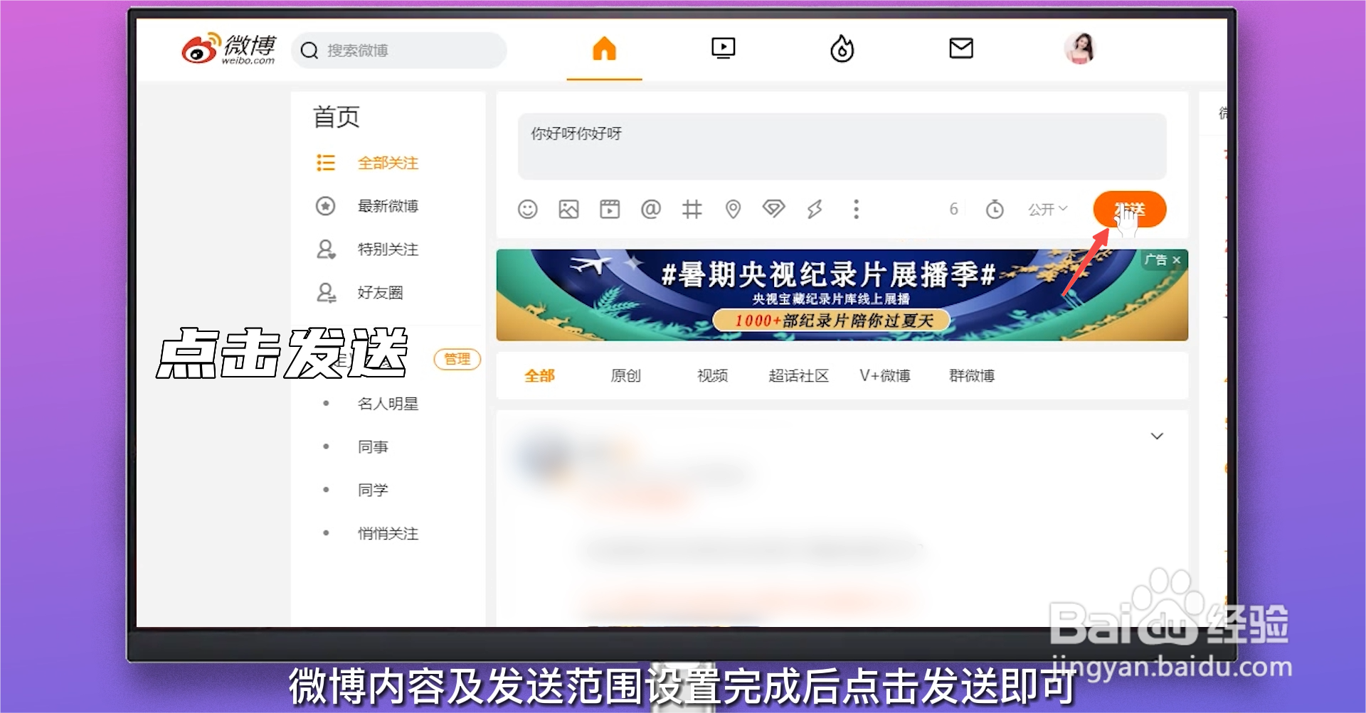Open the messages envelope icon
The height and width of the screenshot is (713, 1366).
960,48
